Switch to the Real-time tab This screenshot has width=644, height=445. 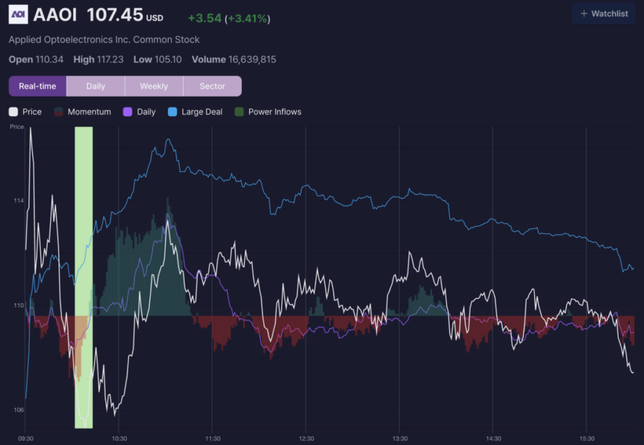(38, 86)
